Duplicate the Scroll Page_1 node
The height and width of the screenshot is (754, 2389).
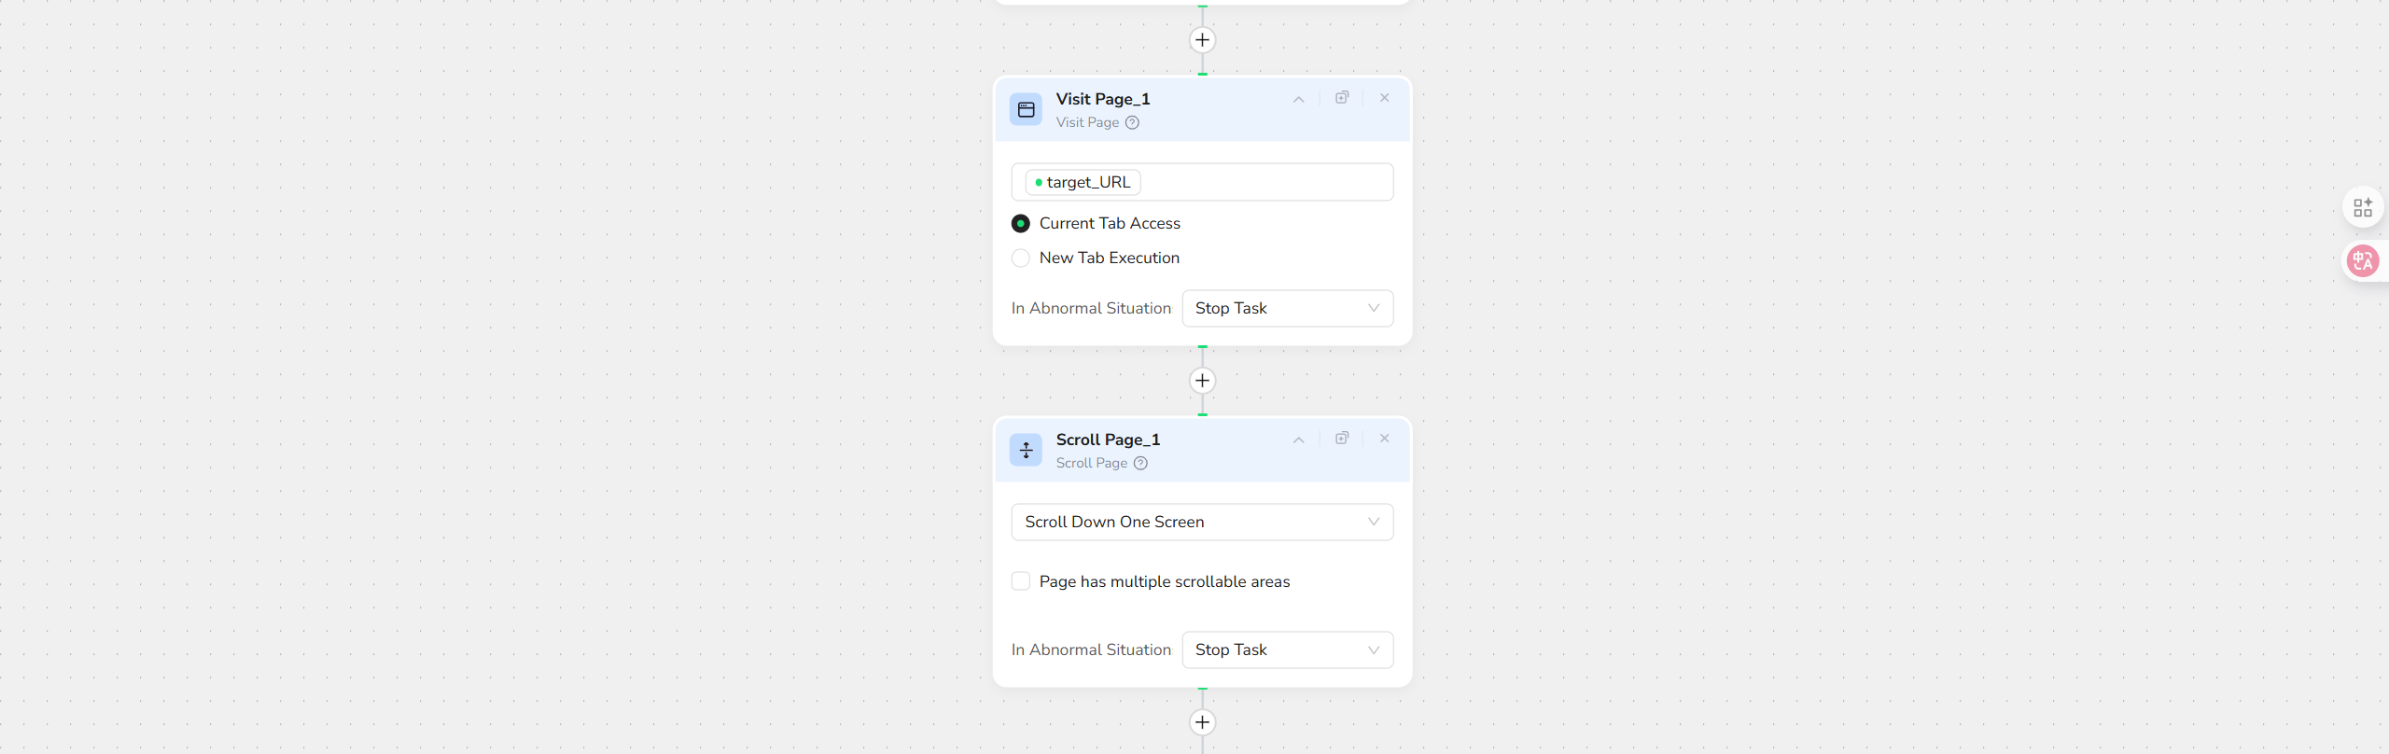click(1342, 439)
